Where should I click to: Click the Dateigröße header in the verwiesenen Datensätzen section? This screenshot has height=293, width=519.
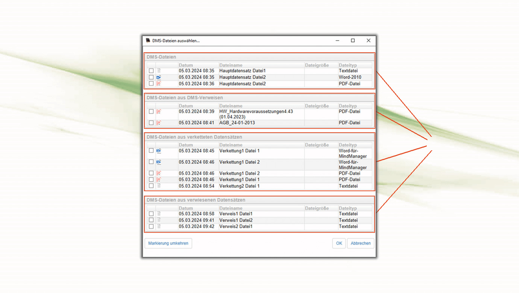click(x=317, y=208)
